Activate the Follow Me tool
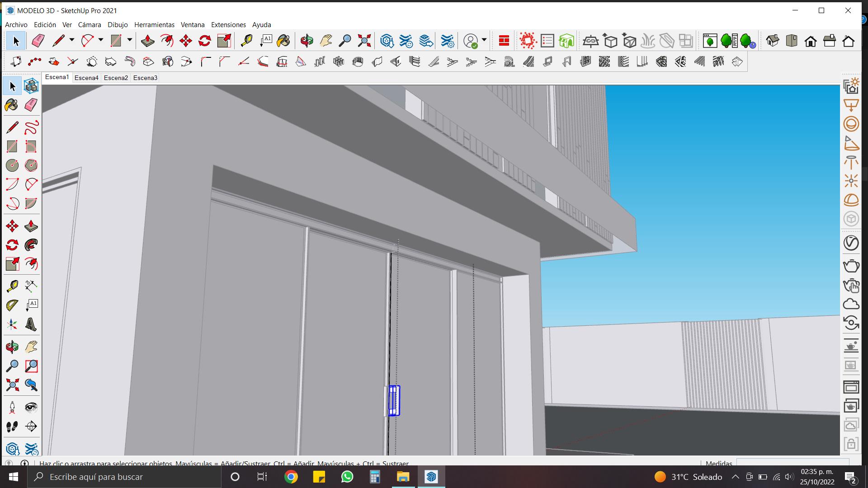 click(31, 245)
